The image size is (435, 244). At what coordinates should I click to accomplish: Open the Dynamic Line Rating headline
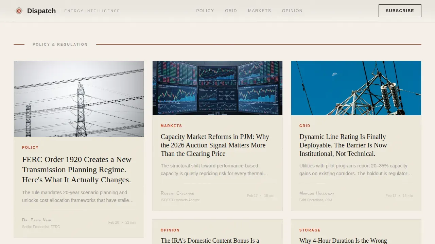343,145
